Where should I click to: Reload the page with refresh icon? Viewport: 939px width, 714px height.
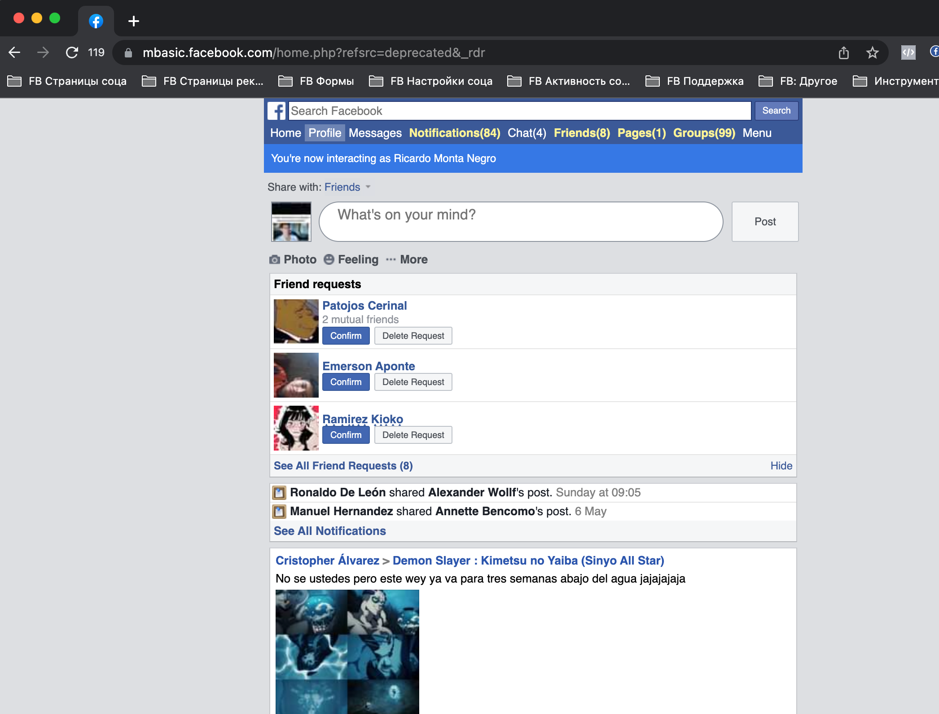coord(72,53)
